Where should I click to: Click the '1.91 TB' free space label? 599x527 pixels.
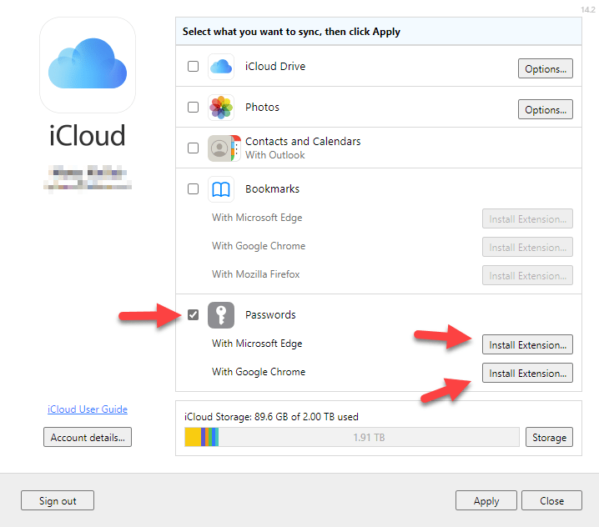(369, 437)
